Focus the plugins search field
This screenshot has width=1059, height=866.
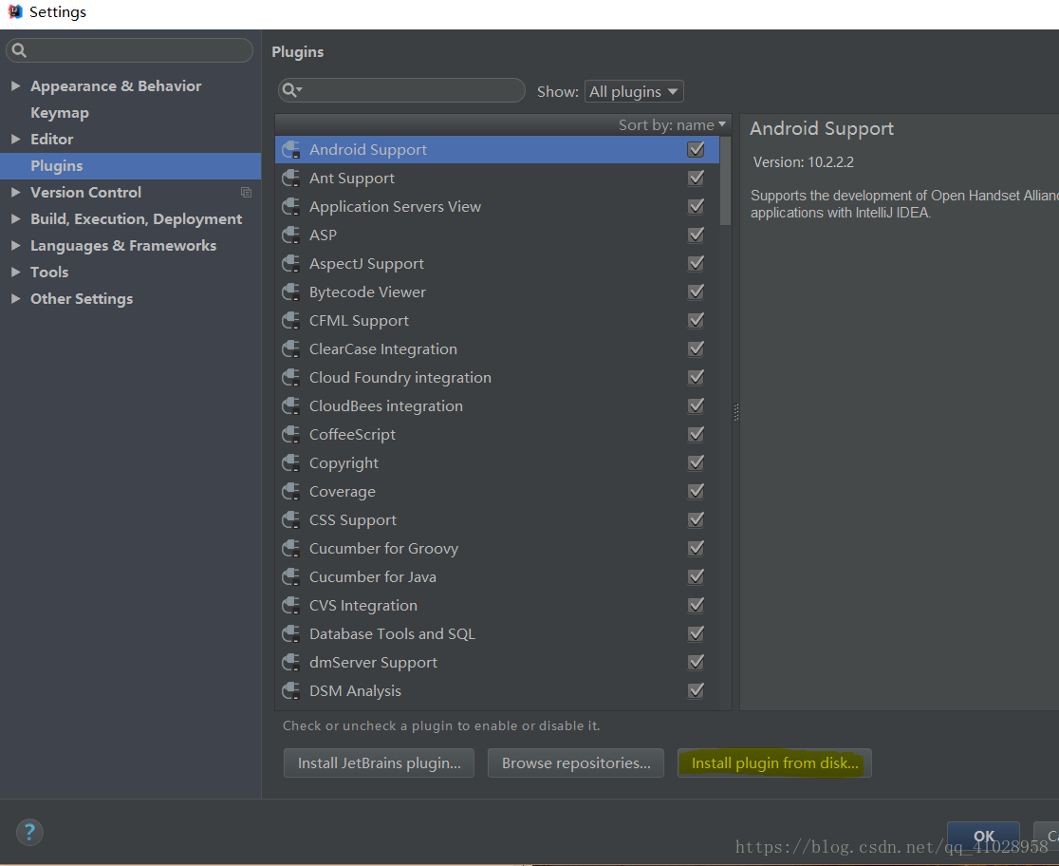click(x=401, y=90)
